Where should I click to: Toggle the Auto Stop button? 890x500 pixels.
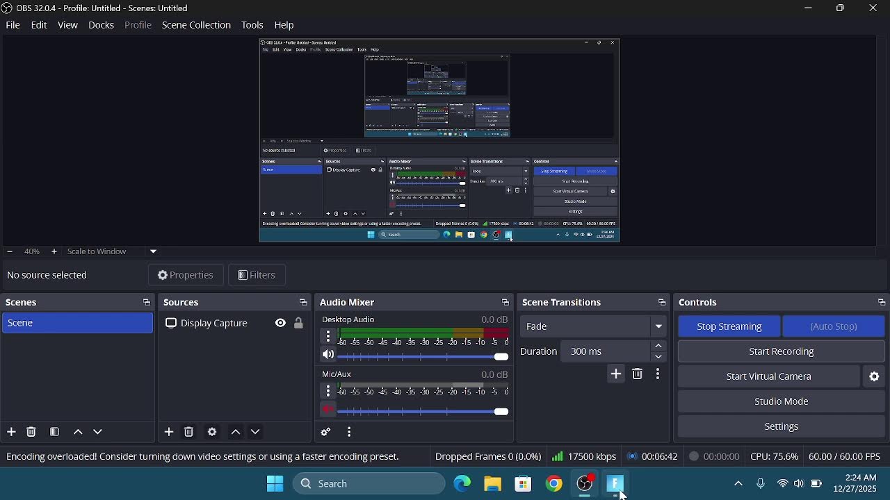pyautogui.click(x=834, y=326)
